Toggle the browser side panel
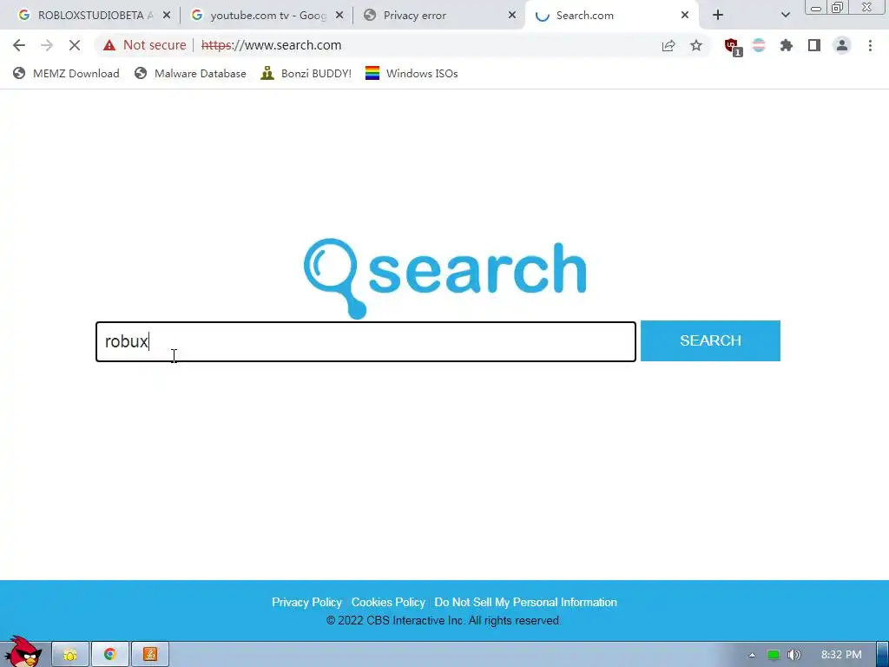The image size is (889, 667). point(814,45)
